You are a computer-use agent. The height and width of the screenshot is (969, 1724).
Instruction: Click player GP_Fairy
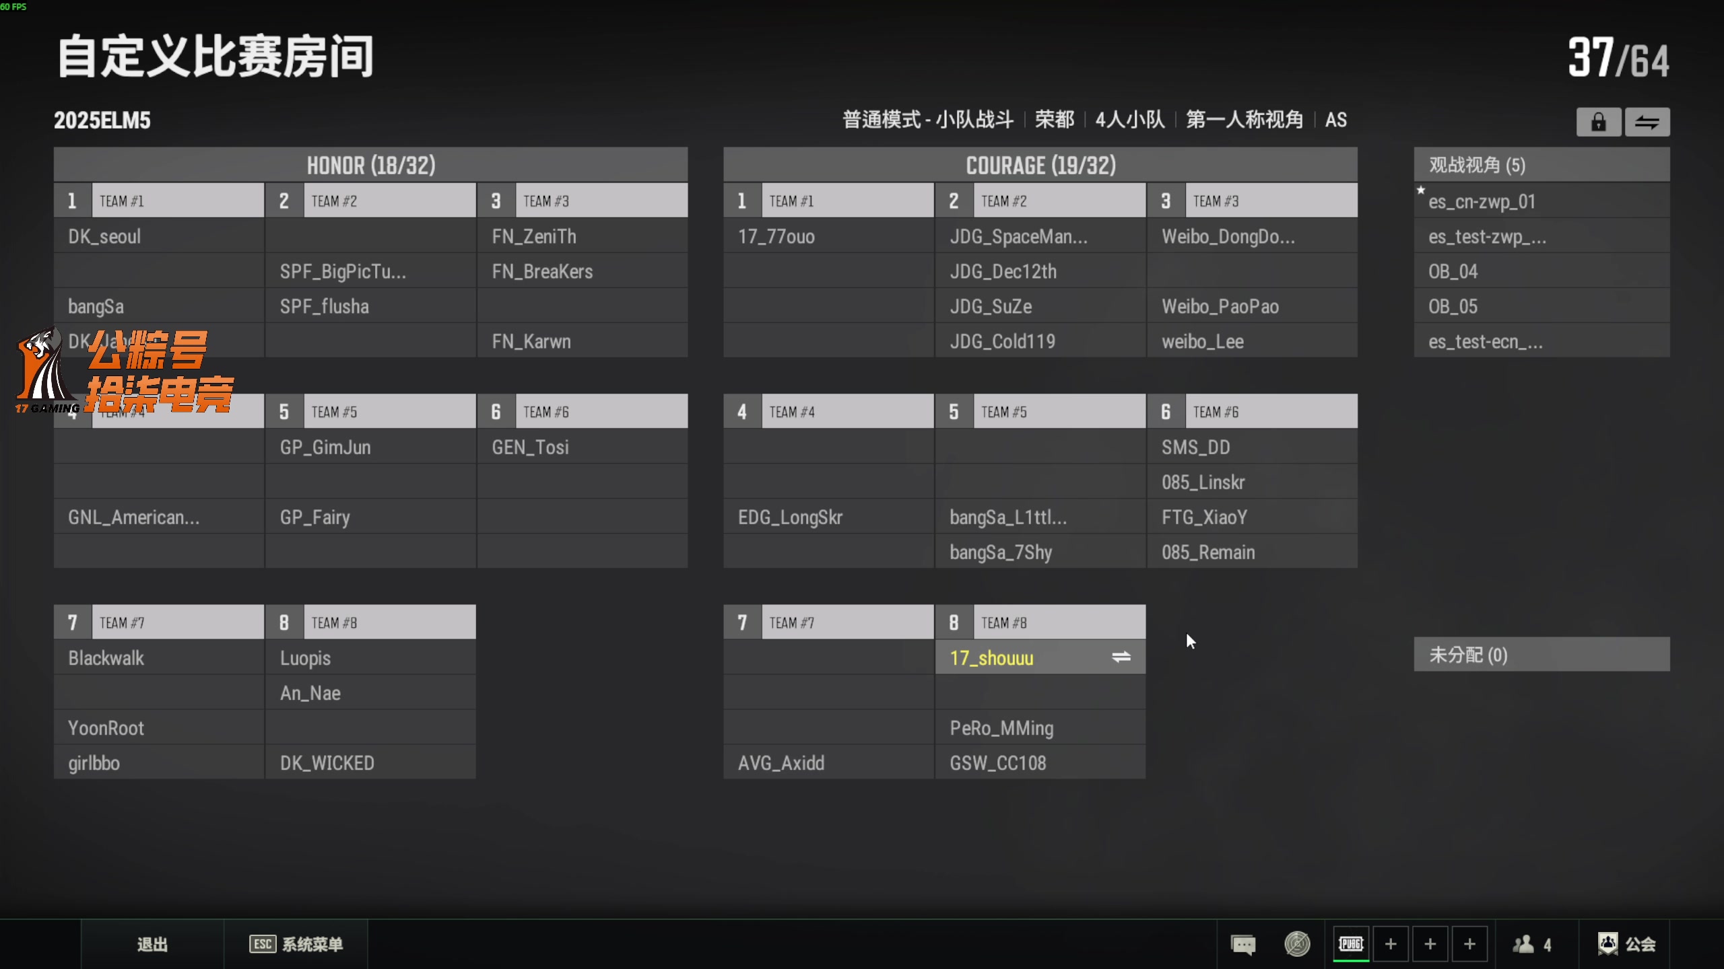click(x=371, y=517)
